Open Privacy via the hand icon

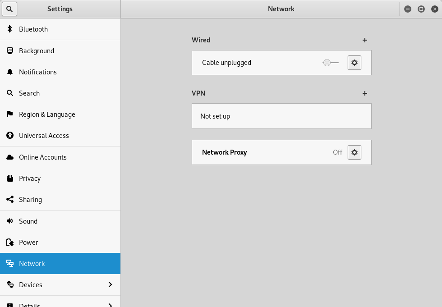coord(10,179)
